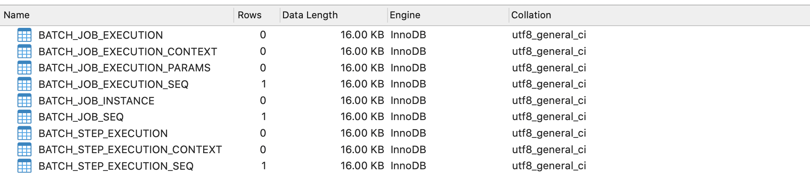Select the BATCH_STEP_EXECUTION table name
Viewport: 810px width, 181px height.
point(103,134)
